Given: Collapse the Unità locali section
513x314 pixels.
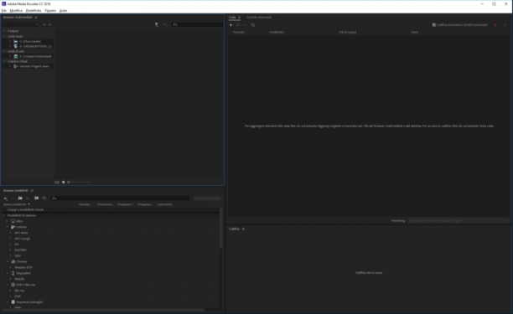Looking at the screenshot, I should [x=4, y=36].
